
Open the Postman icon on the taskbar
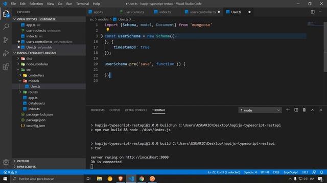[152, 178]
